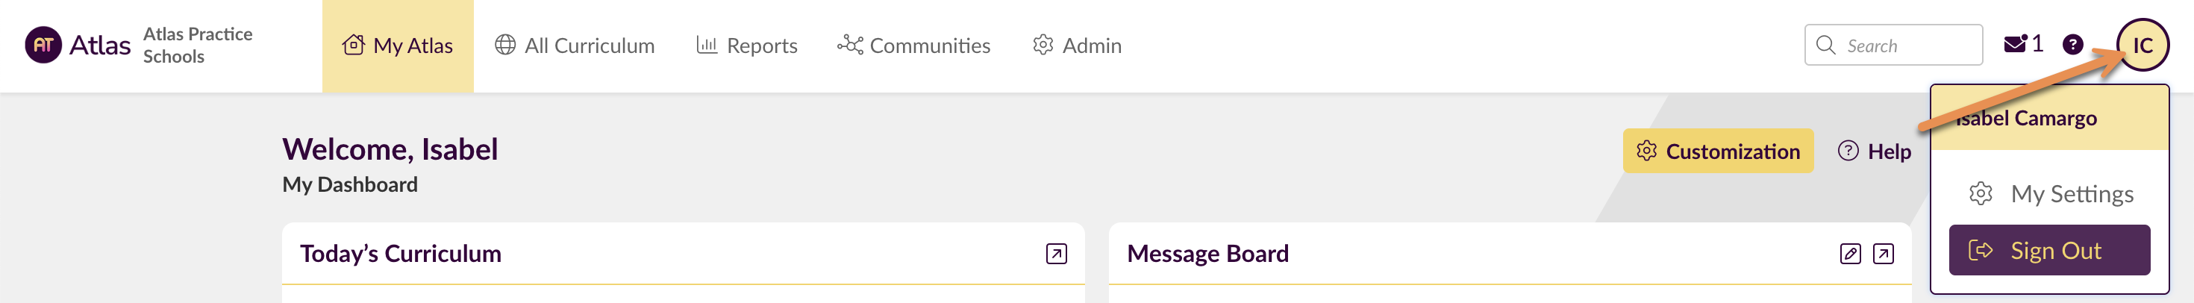Click the Atlas AT logo icon

(x=43, y=45)
